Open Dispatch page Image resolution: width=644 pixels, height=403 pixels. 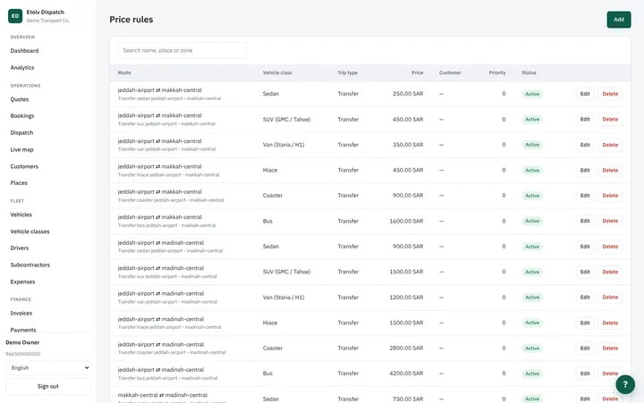click(21, 133)
